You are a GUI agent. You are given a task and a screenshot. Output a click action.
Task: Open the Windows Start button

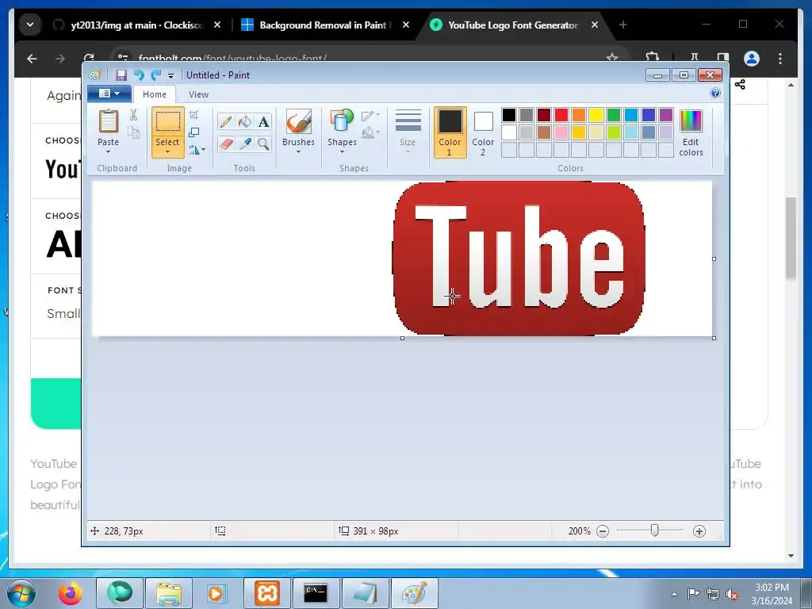[21, 593]
